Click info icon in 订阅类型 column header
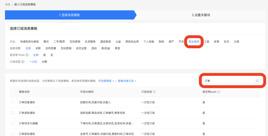Image resolution: width=268 pixels, height=136 pixels. (154, 92)
